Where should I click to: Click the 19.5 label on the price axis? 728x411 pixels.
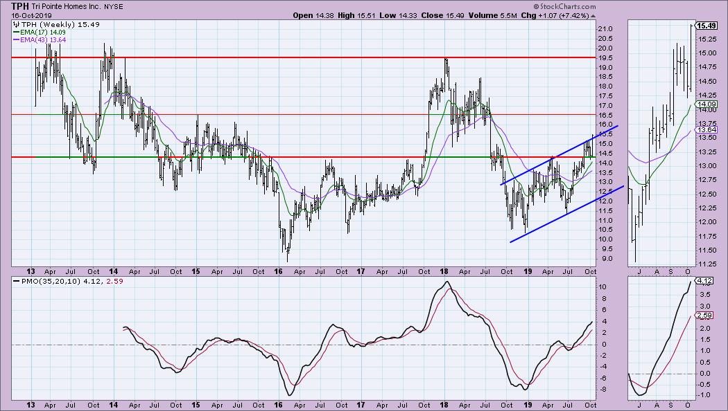[x=606, y=58]
